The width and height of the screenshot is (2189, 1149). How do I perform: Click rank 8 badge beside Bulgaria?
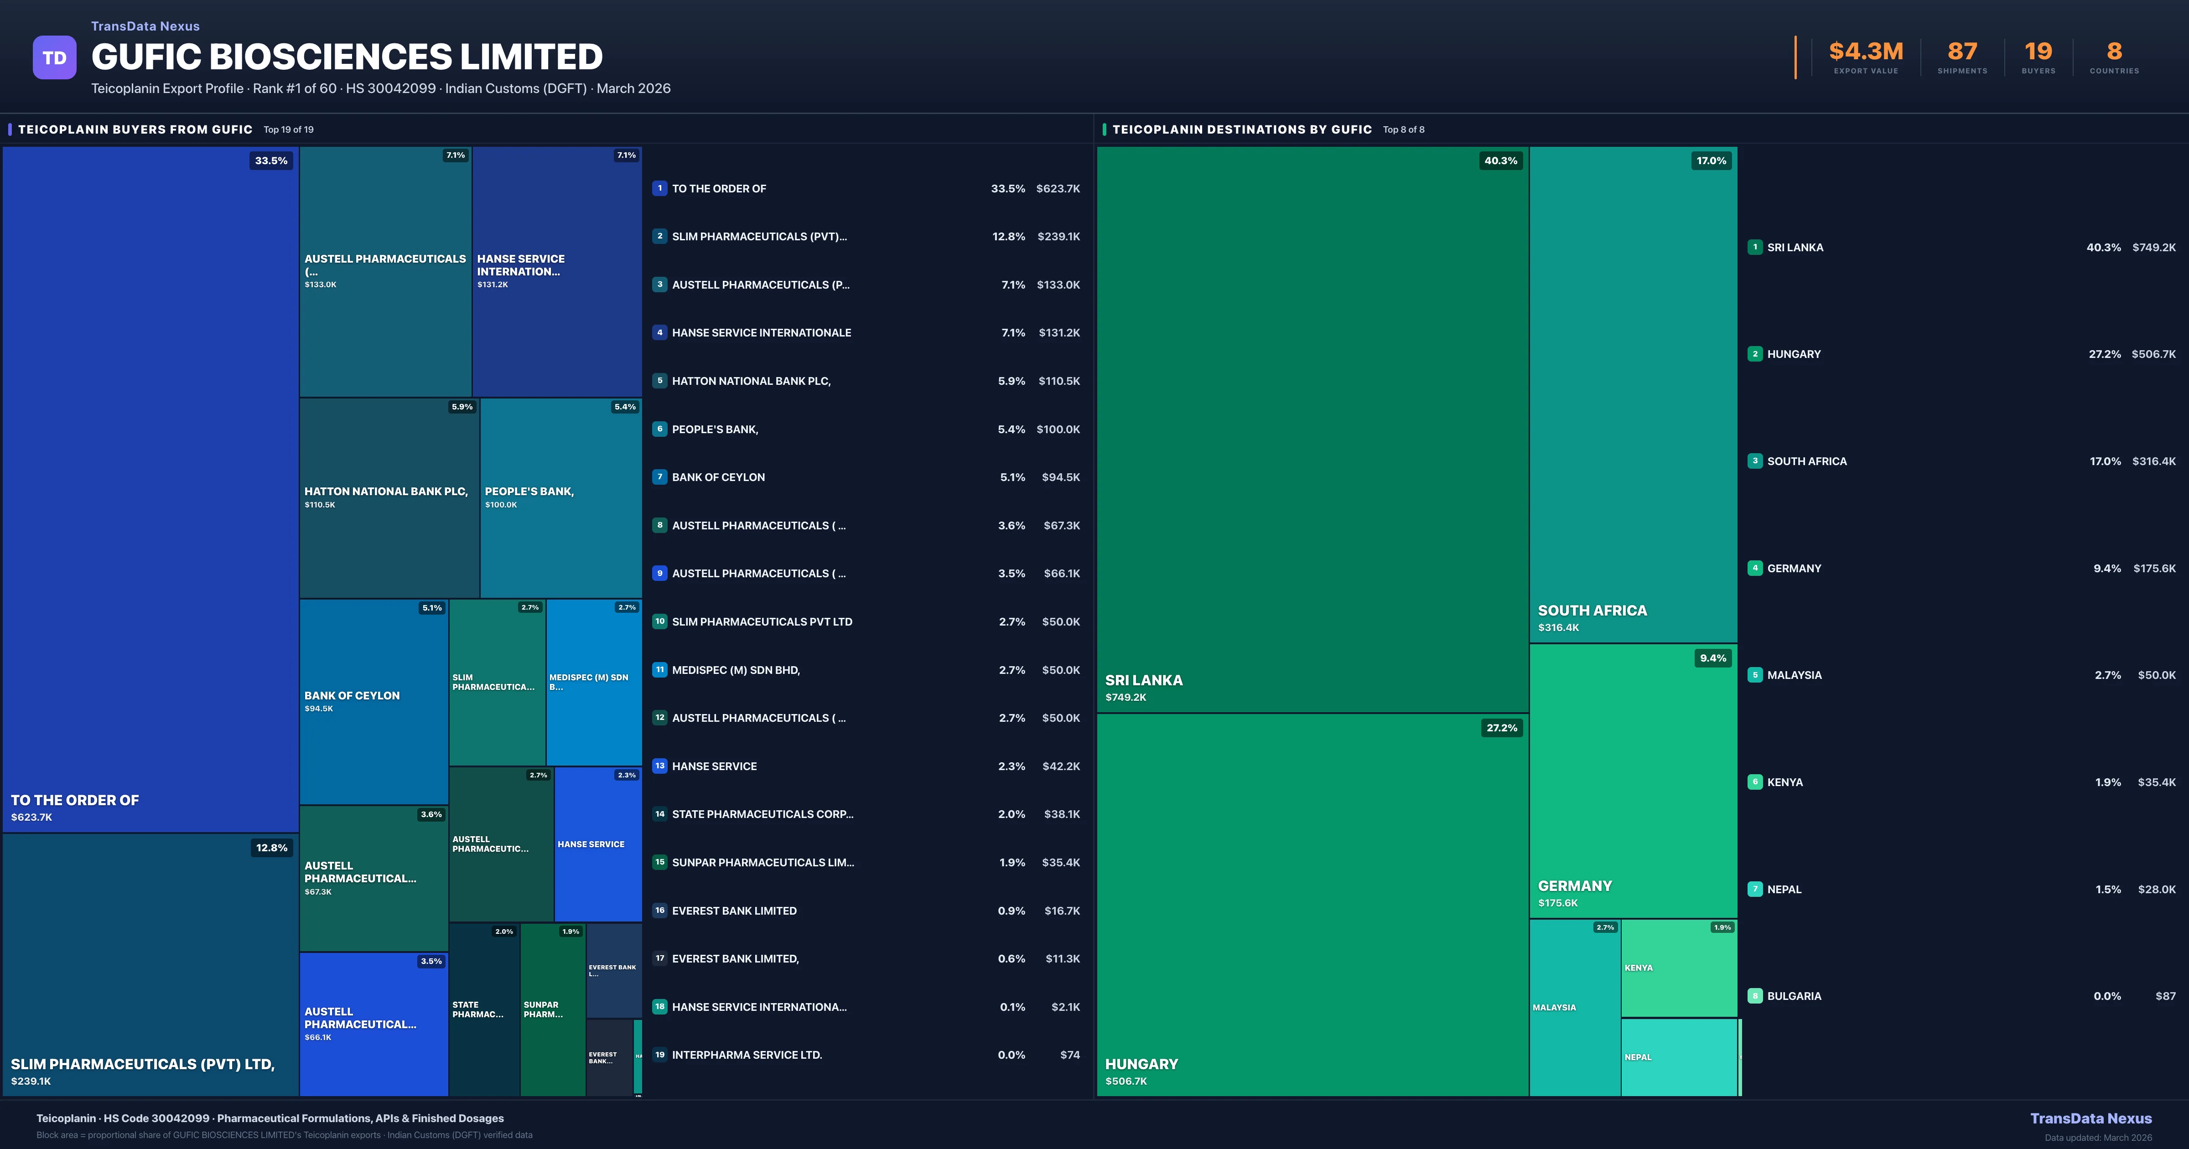point(1755,996)
